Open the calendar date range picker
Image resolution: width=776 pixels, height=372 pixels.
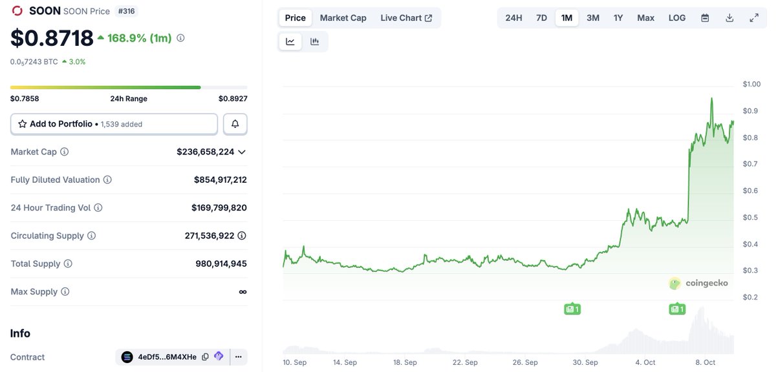(x=705, y=18)
